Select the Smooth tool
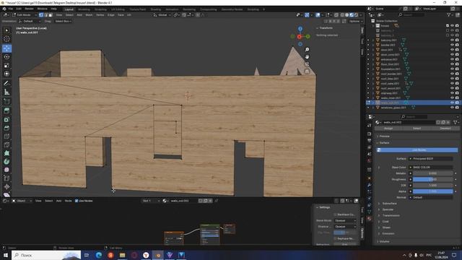Screen dimensions: 462x260 [x=6, y=170]
